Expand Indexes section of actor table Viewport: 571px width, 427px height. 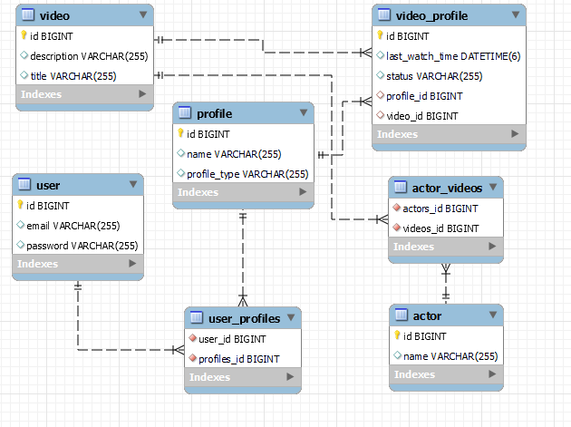492,374
